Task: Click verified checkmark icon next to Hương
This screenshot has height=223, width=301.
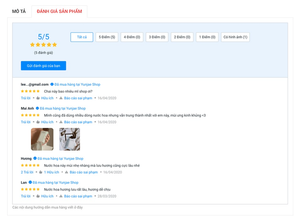Action: coord(35,159)
